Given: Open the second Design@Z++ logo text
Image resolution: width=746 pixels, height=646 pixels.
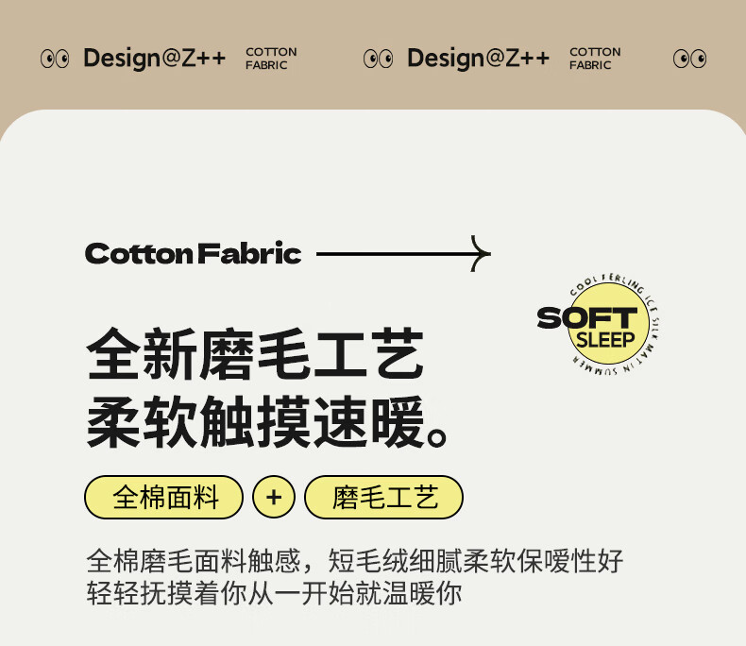Looking at the screenshot, I should click(x=478, y=59).
